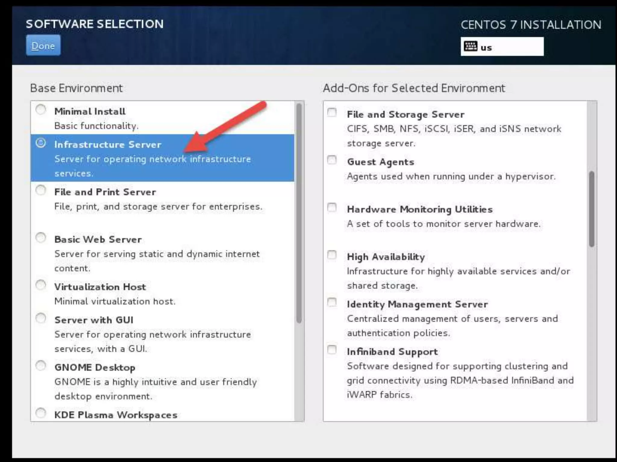The height and width of the screenshot is (462, 617).
Task: Click the Add-Ons list scrollbar thumb
Action: (x=592, y=209)
